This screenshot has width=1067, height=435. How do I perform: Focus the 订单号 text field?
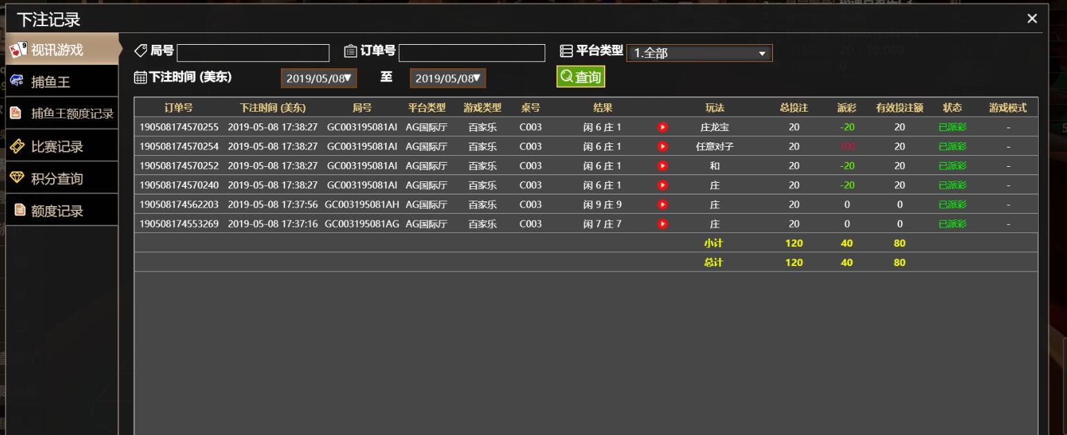[471, 53]
